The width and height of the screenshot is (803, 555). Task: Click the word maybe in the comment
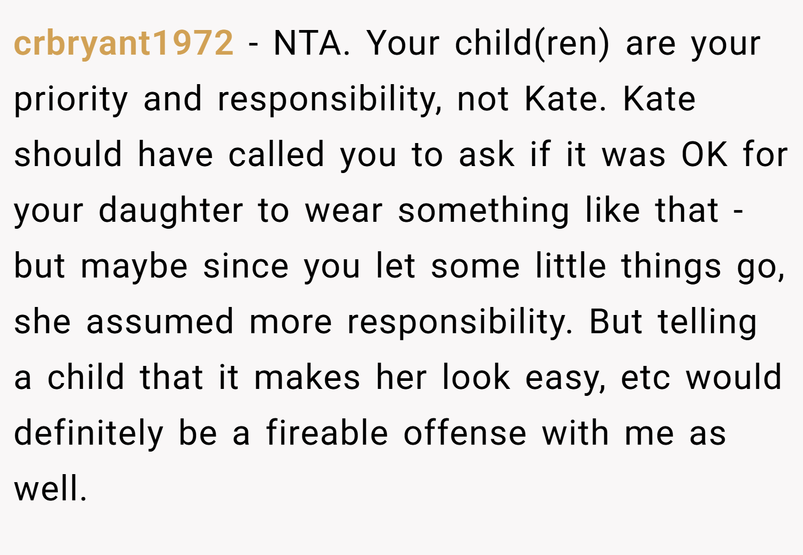[134, 267]
